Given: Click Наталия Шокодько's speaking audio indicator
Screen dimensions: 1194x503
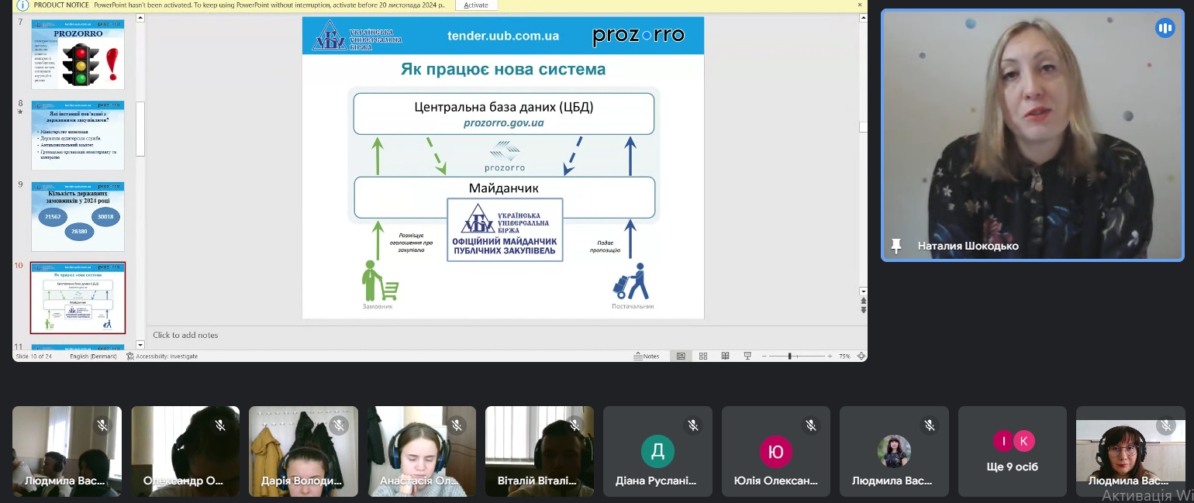Looking at the screenshot, I should point(1165,29).
